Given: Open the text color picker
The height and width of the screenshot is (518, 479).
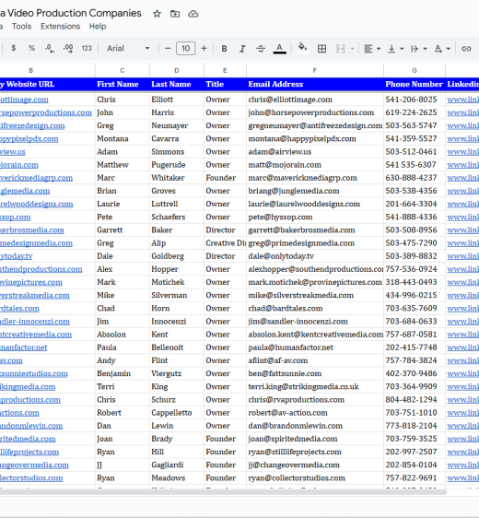Looking at the screenshot, I should tap(280, 49).
